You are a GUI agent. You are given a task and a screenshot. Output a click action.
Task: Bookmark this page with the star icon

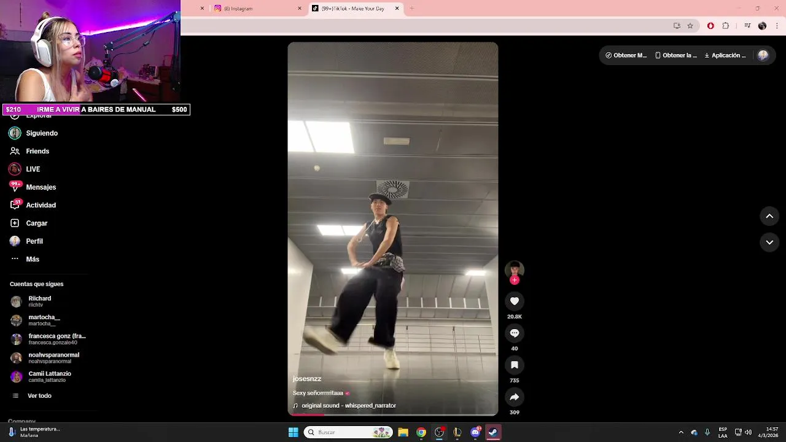690,26
